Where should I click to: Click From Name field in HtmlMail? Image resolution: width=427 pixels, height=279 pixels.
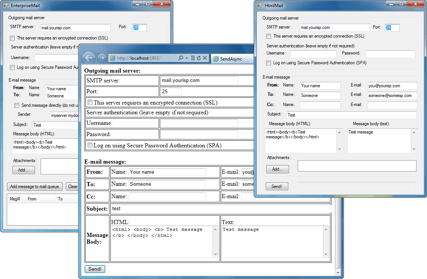320,86
